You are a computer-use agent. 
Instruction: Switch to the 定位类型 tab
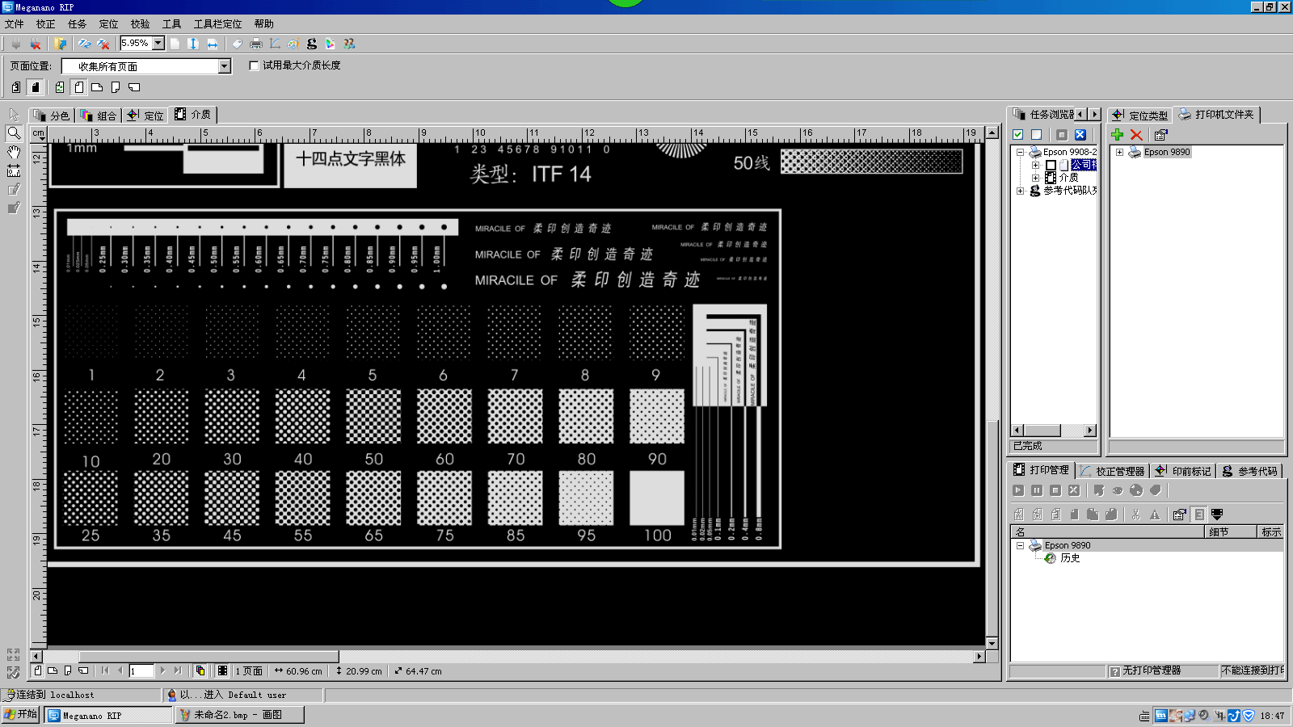[1139, 116]
